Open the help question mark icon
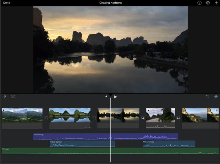The width and height of the screenshot is (220, 164). (199, 3)
